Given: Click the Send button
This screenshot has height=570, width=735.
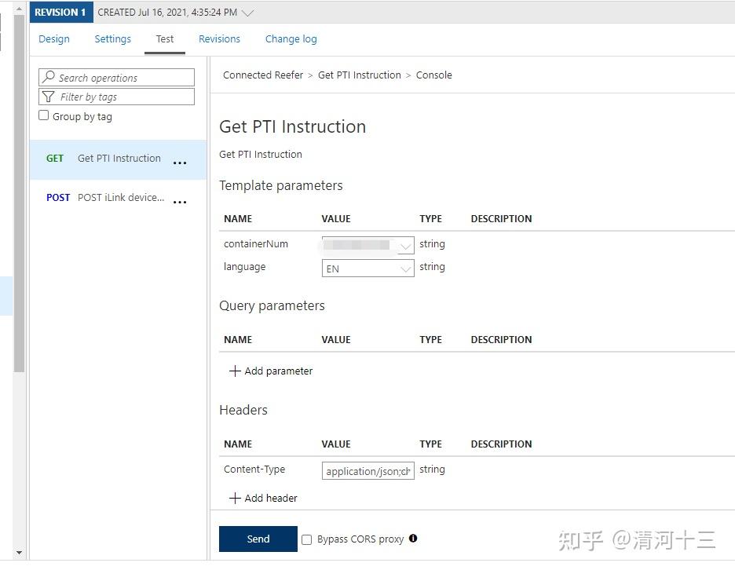Looking at the screenshot, I should (258, 539).
